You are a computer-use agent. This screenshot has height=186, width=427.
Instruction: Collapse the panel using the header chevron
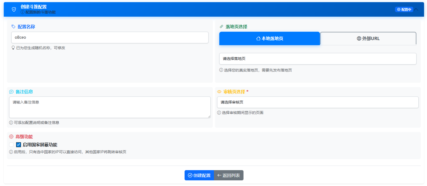[x=416, y=9]
